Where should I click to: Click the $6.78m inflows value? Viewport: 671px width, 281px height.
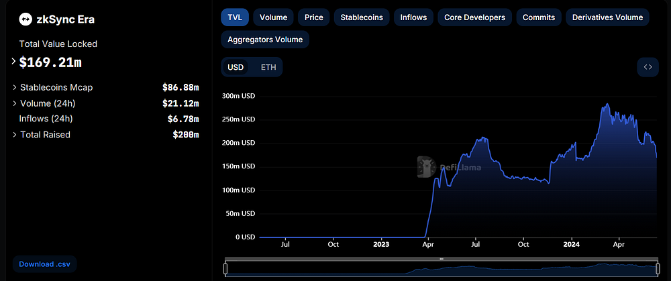pyautogui.click(x=183, y=119)
